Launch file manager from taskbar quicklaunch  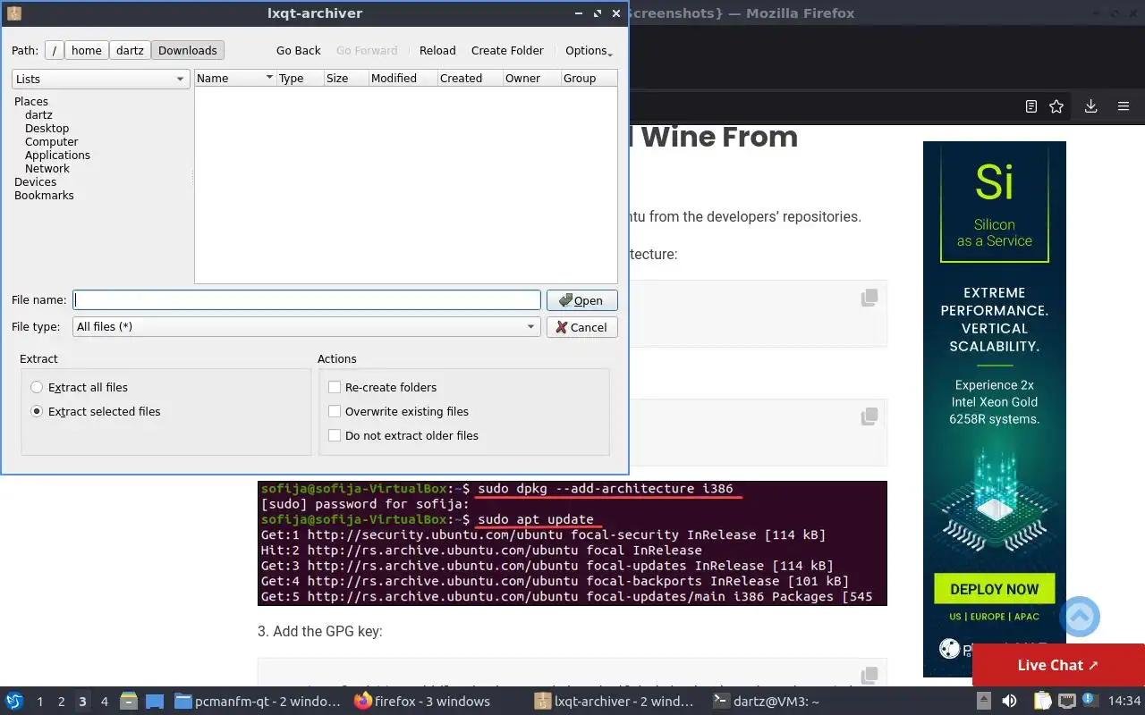(128, 701)
